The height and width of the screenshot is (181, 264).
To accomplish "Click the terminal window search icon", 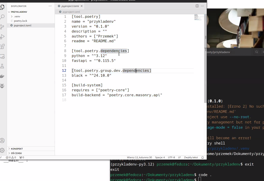I will tap(257, 52).
